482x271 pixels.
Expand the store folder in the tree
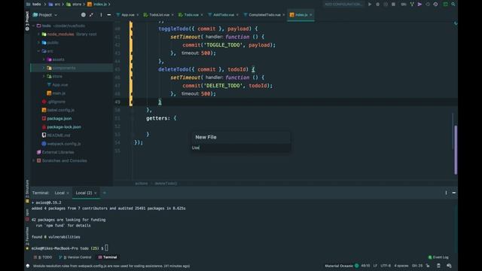pyautogui.click(x=44, y=76)
